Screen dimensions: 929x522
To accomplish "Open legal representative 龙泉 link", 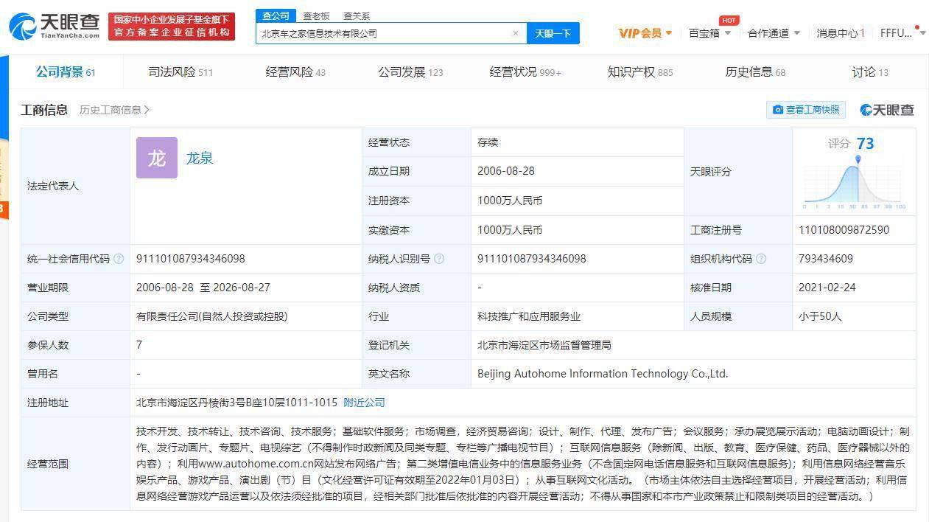I will [x=199, y=158].
